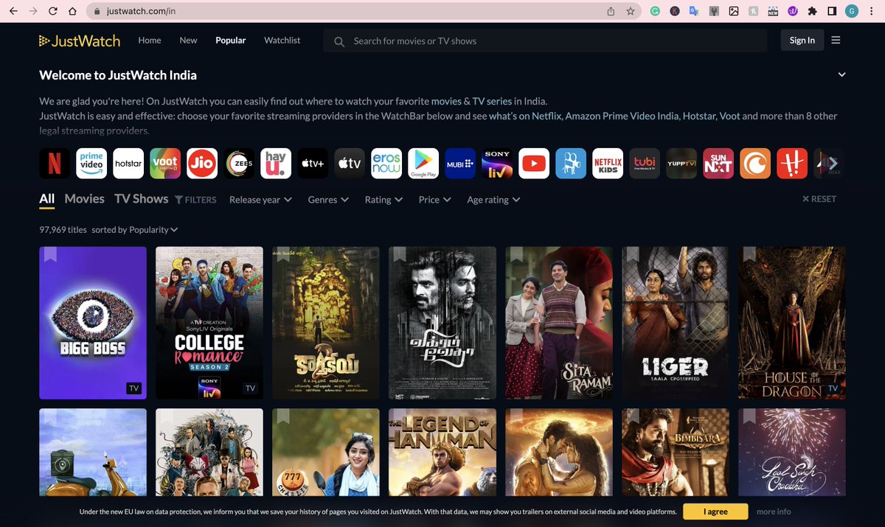
Task: Switch to the TV Shows tab
Action: (x=142, y=198)
